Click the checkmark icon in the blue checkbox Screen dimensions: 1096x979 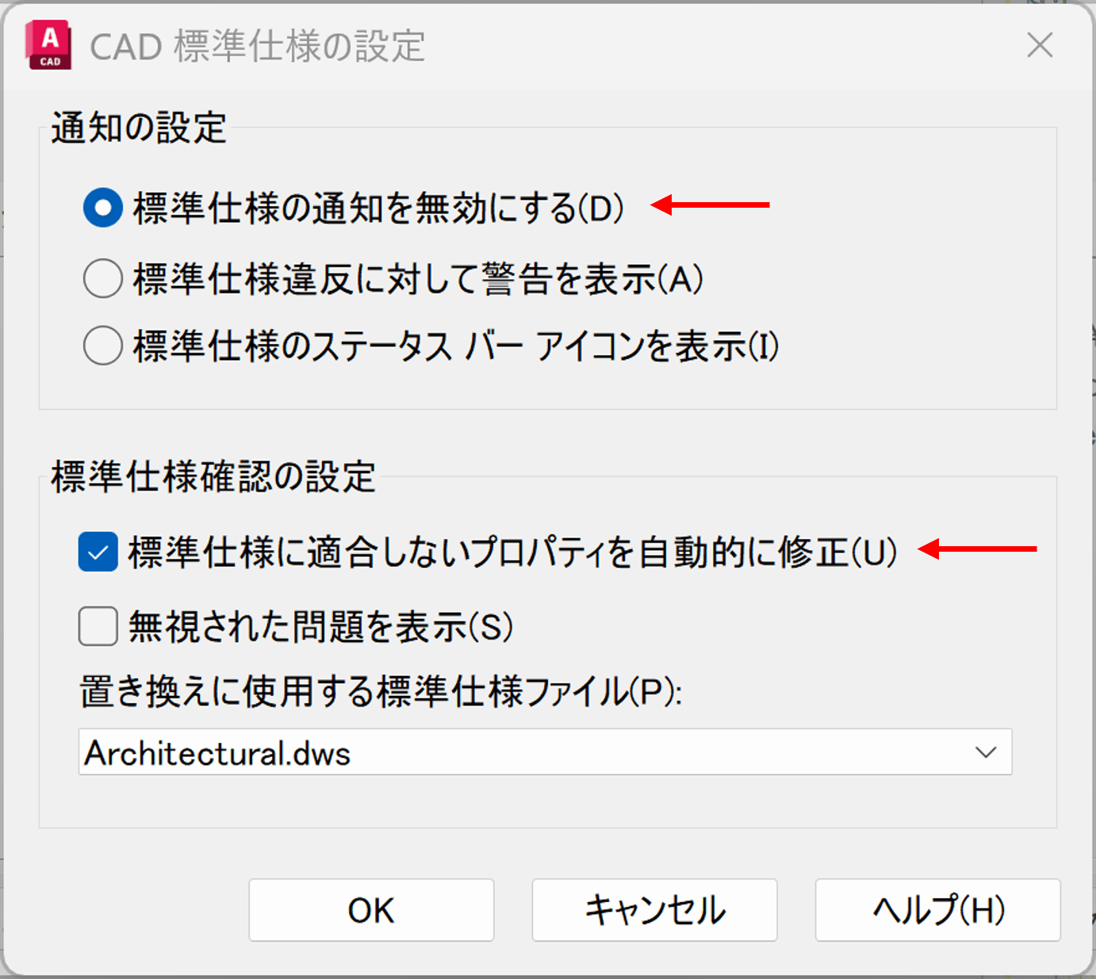[x=98, y=553]
